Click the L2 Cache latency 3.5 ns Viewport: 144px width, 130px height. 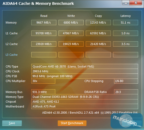(126, 44)
